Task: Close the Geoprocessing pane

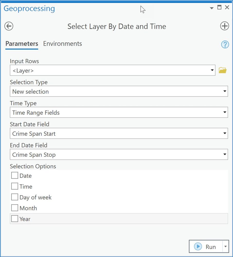Action: [227, 7]
